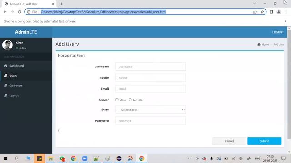Image resolution: width=291 pixels, height=163 pixels.
Task: Click the Add Userv page title
Action: click(67, 44)
